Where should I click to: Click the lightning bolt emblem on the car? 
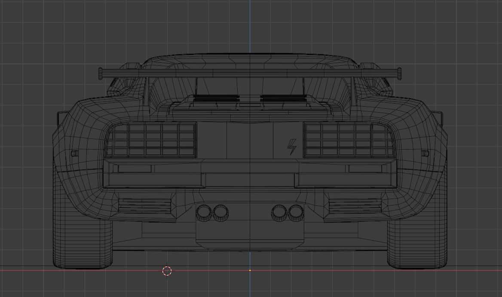coord(292,147)
